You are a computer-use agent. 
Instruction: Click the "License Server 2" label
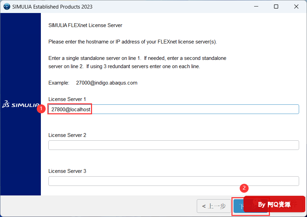(x=67, y=135)
